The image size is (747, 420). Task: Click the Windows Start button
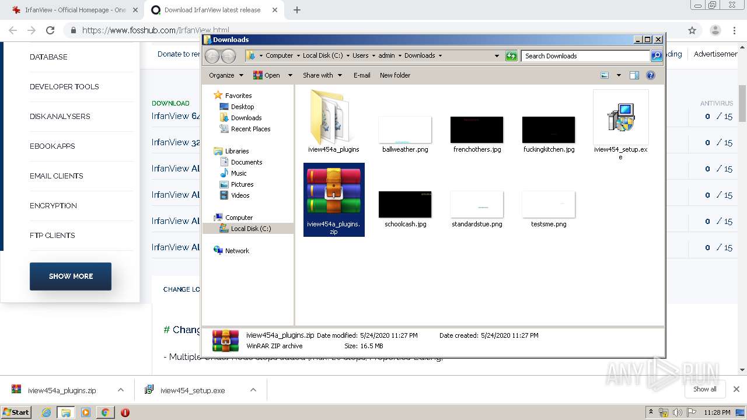pos(16,412)
